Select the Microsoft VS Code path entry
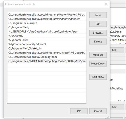The width and height of the screenshot is (126, 119). click(47, 53)
